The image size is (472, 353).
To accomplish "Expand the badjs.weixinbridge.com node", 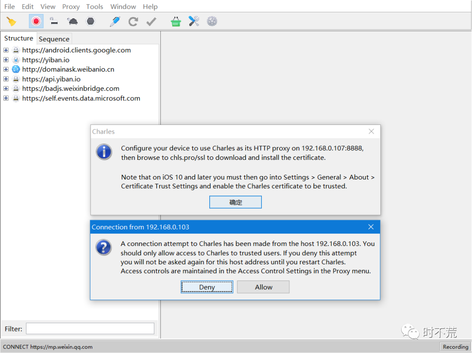I will [x=6, y=89].
